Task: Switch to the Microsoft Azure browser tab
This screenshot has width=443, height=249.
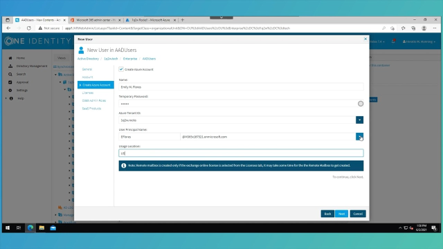Action: 151,20
